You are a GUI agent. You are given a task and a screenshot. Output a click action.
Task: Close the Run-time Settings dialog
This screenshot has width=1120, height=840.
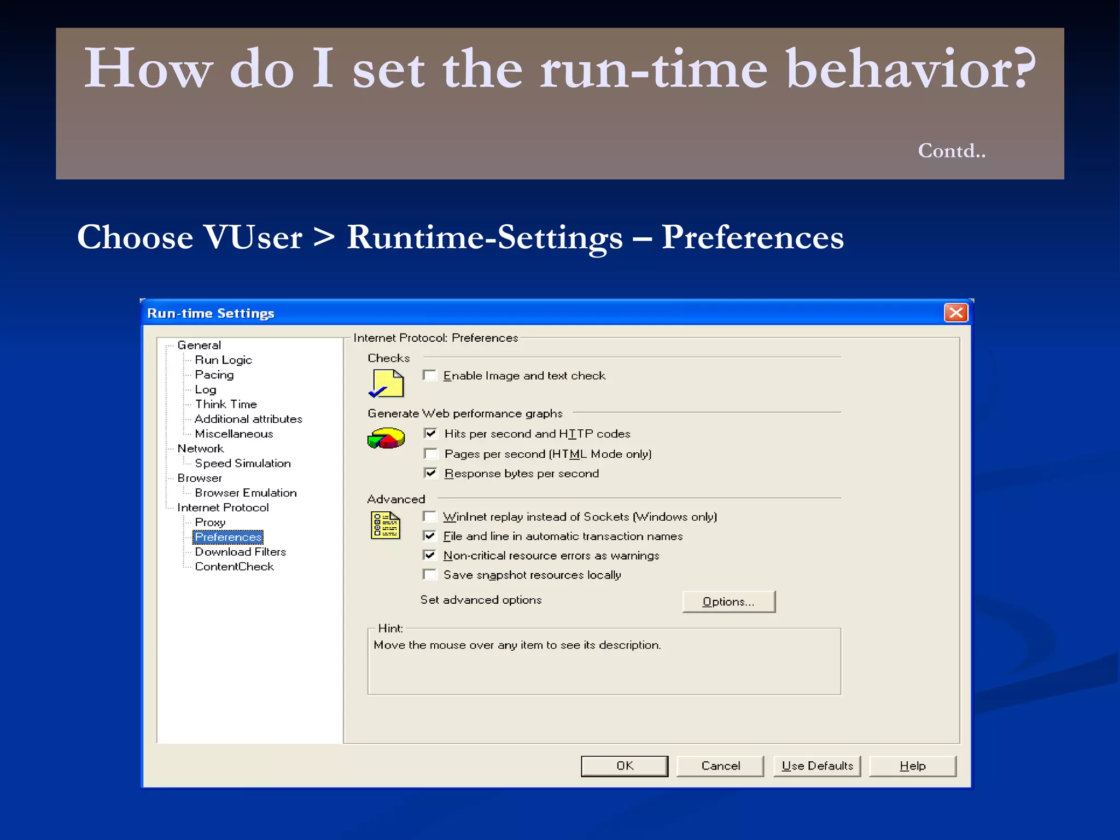coord(956,313)
